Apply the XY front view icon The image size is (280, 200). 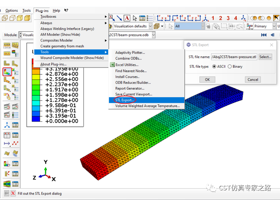[160, 18]
